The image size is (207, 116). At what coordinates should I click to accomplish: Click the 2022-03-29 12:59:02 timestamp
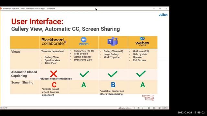point(191,112)
